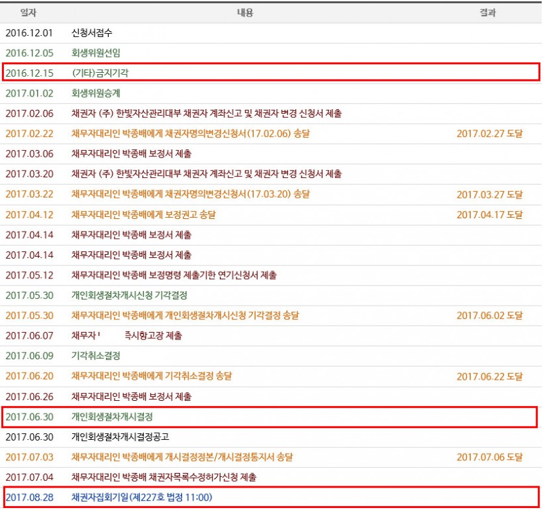
Task: Select the date 2017.05.12
Action: pyautogui.click(x=29, y=275)
